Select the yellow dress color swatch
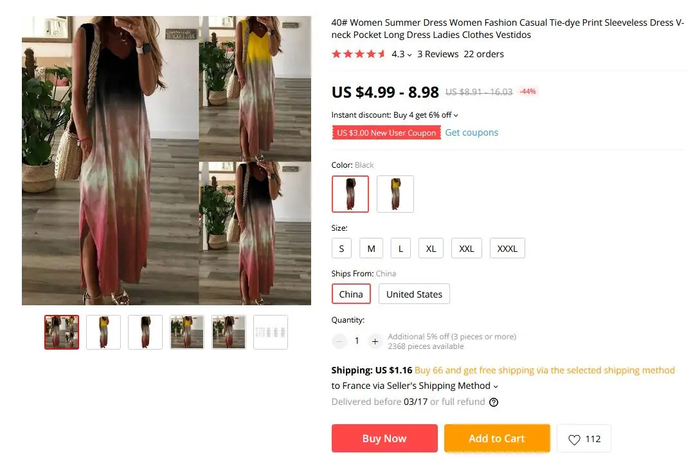 [395, 194]
